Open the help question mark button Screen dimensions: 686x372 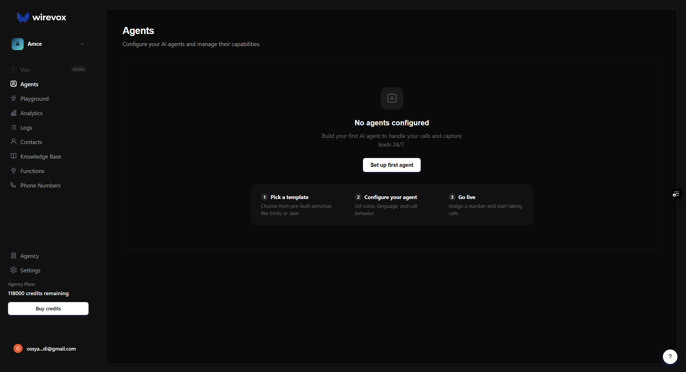click(670, 357)
